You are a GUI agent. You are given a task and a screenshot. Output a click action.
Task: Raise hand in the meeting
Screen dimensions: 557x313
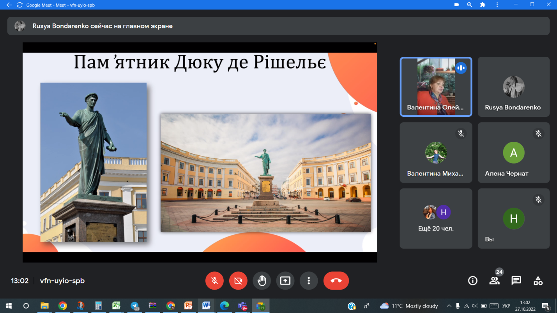click(x=262, y=281)
